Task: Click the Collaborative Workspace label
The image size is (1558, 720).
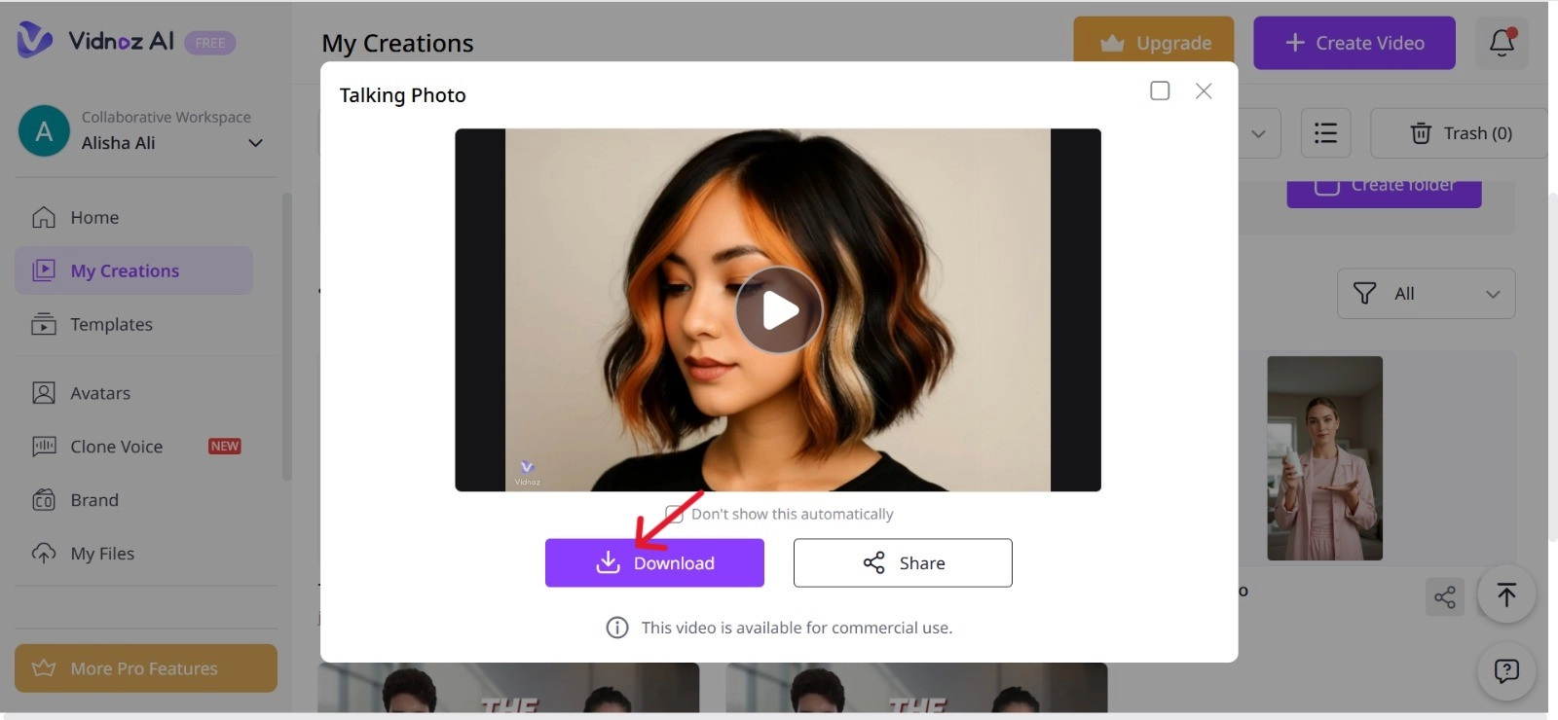Action: coord(167,117)
